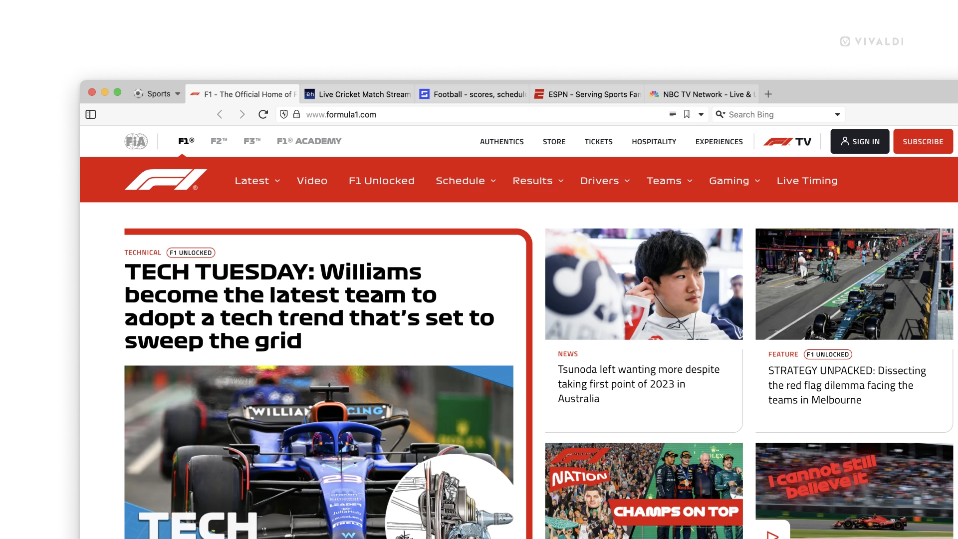Expand the Search Bing history dropdown
The width and height of the screenshot is (958, 539).
(x=837, y=115)
